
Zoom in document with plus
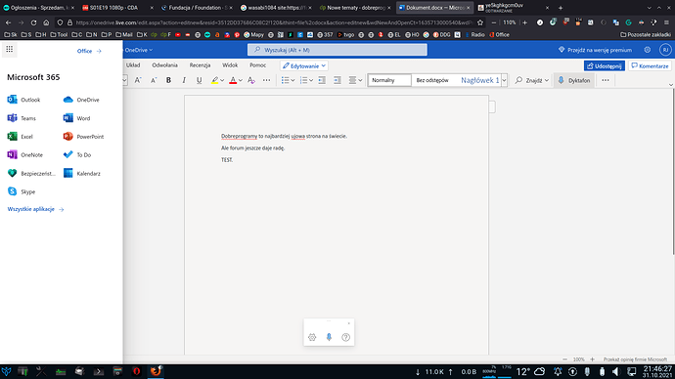(x=592, y=359)
